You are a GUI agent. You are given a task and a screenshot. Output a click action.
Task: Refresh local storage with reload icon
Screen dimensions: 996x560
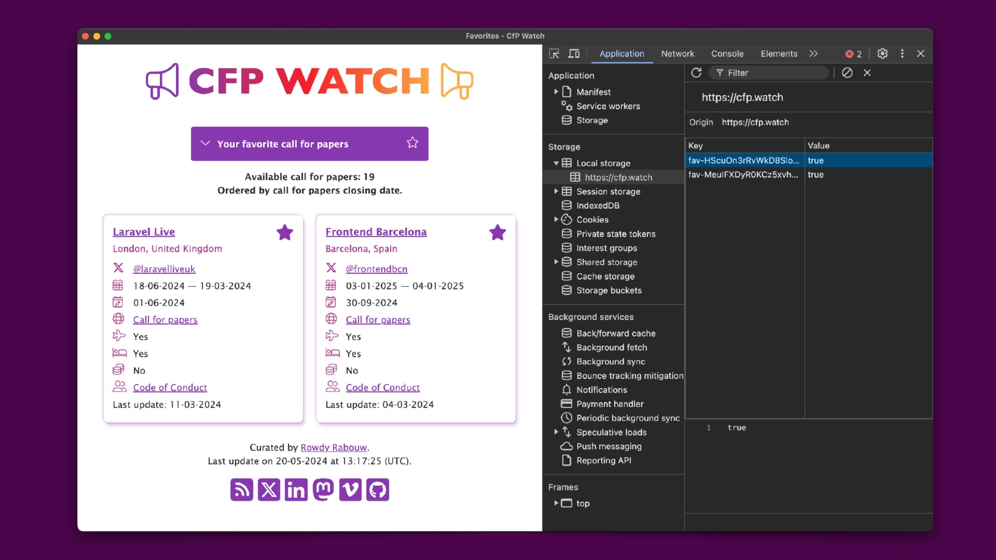tap(696, 73)
